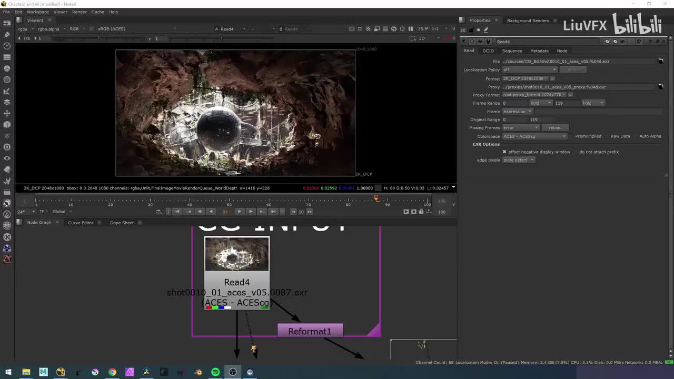Viewport: 674px width, 379px height.
Task: Open the Render menu
Action: 79,12
